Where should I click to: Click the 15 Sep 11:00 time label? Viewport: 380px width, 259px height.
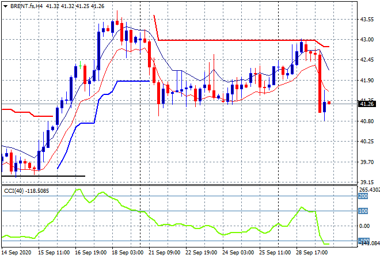[54, 253]
